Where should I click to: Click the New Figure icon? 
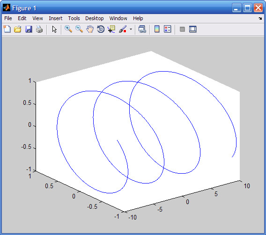click(7, 29)
